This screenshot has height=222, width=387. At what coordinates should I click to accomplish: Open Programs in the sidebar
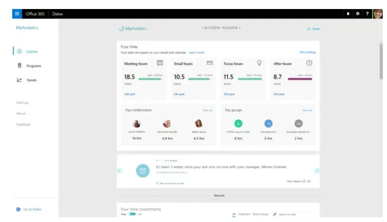pos(34,66)
